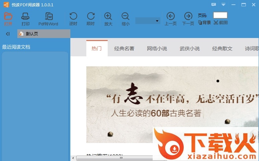This screenshot has height=161, width=259.
Task: Take a screenshot with 截图 scissors
Action: pos(221,22)
